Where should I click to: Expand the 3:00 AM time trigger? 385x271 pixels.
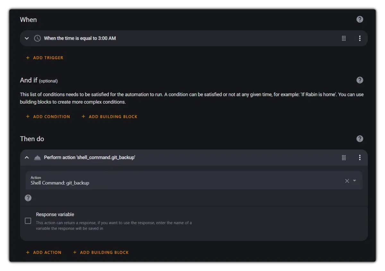point(27,39)
